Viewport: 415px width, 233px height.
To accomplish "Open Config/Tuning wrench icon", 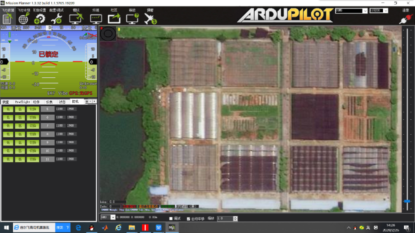I will coord(56,18).
